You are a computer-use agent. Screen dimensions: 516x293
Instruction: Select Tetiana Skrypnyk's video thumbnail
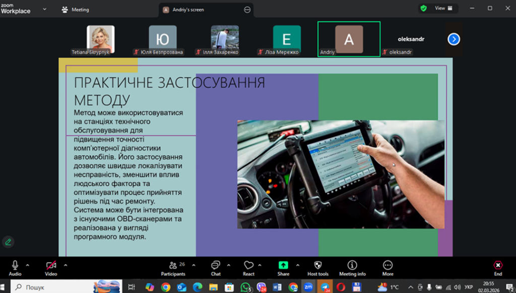tap(100, 38)
